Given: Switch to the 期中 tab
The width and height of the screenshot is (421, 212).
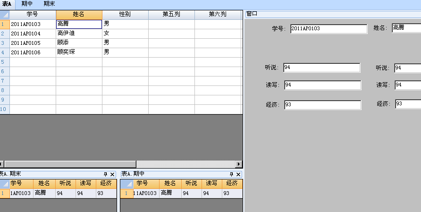Looking at the screenshot, I should [27, 4].
